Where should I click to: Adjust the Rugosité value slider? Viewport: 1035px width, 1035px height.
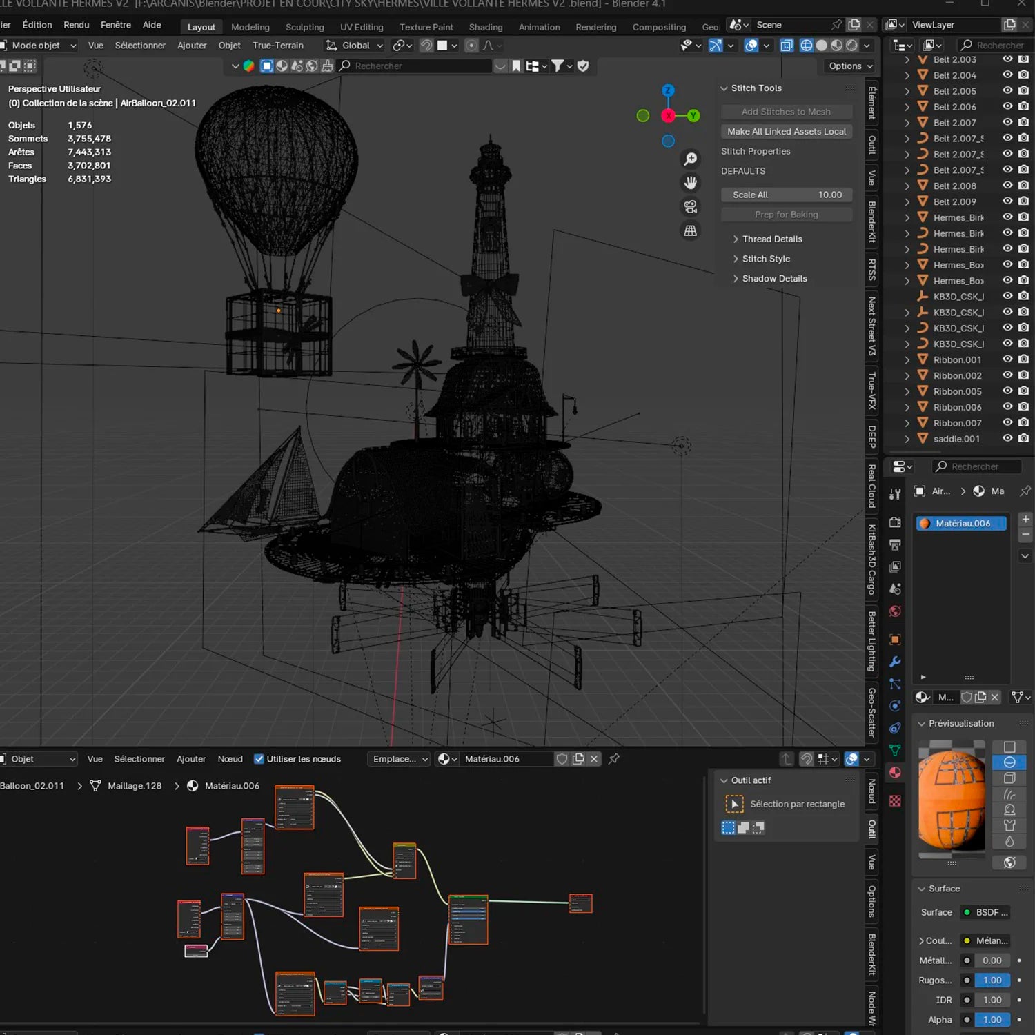tap(992, 980)
